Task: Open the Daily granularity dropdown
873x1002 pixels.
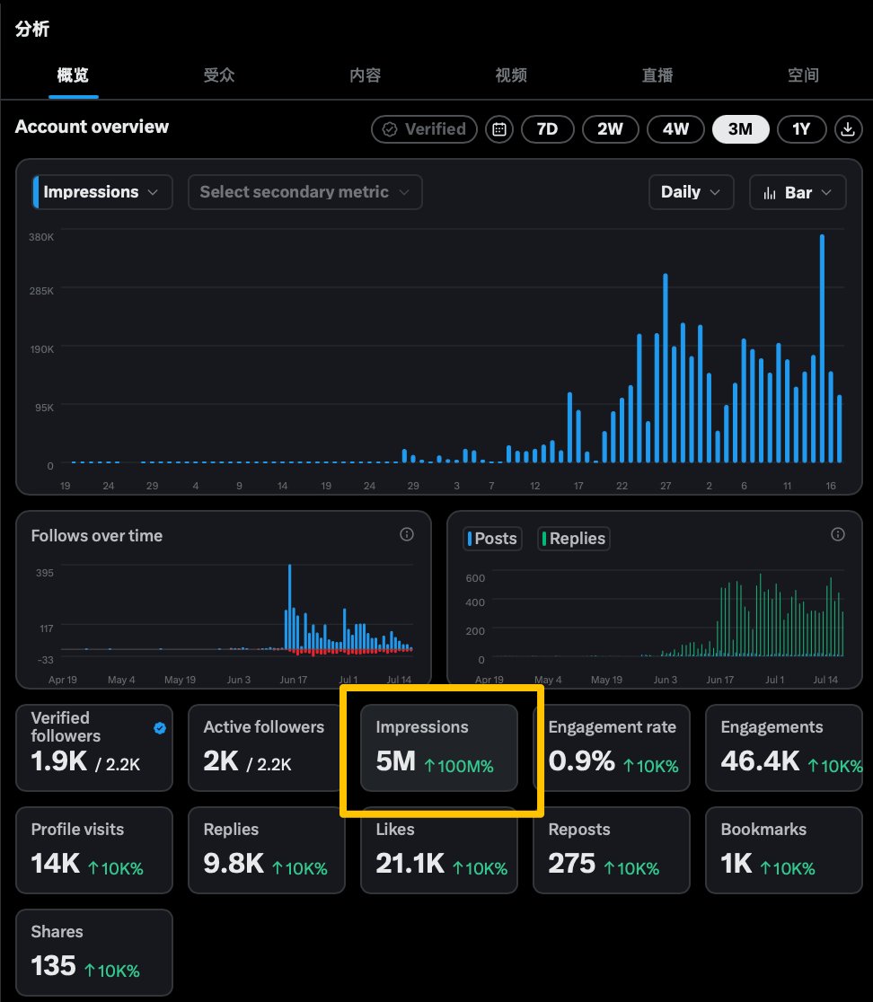Action: [691, 192]
